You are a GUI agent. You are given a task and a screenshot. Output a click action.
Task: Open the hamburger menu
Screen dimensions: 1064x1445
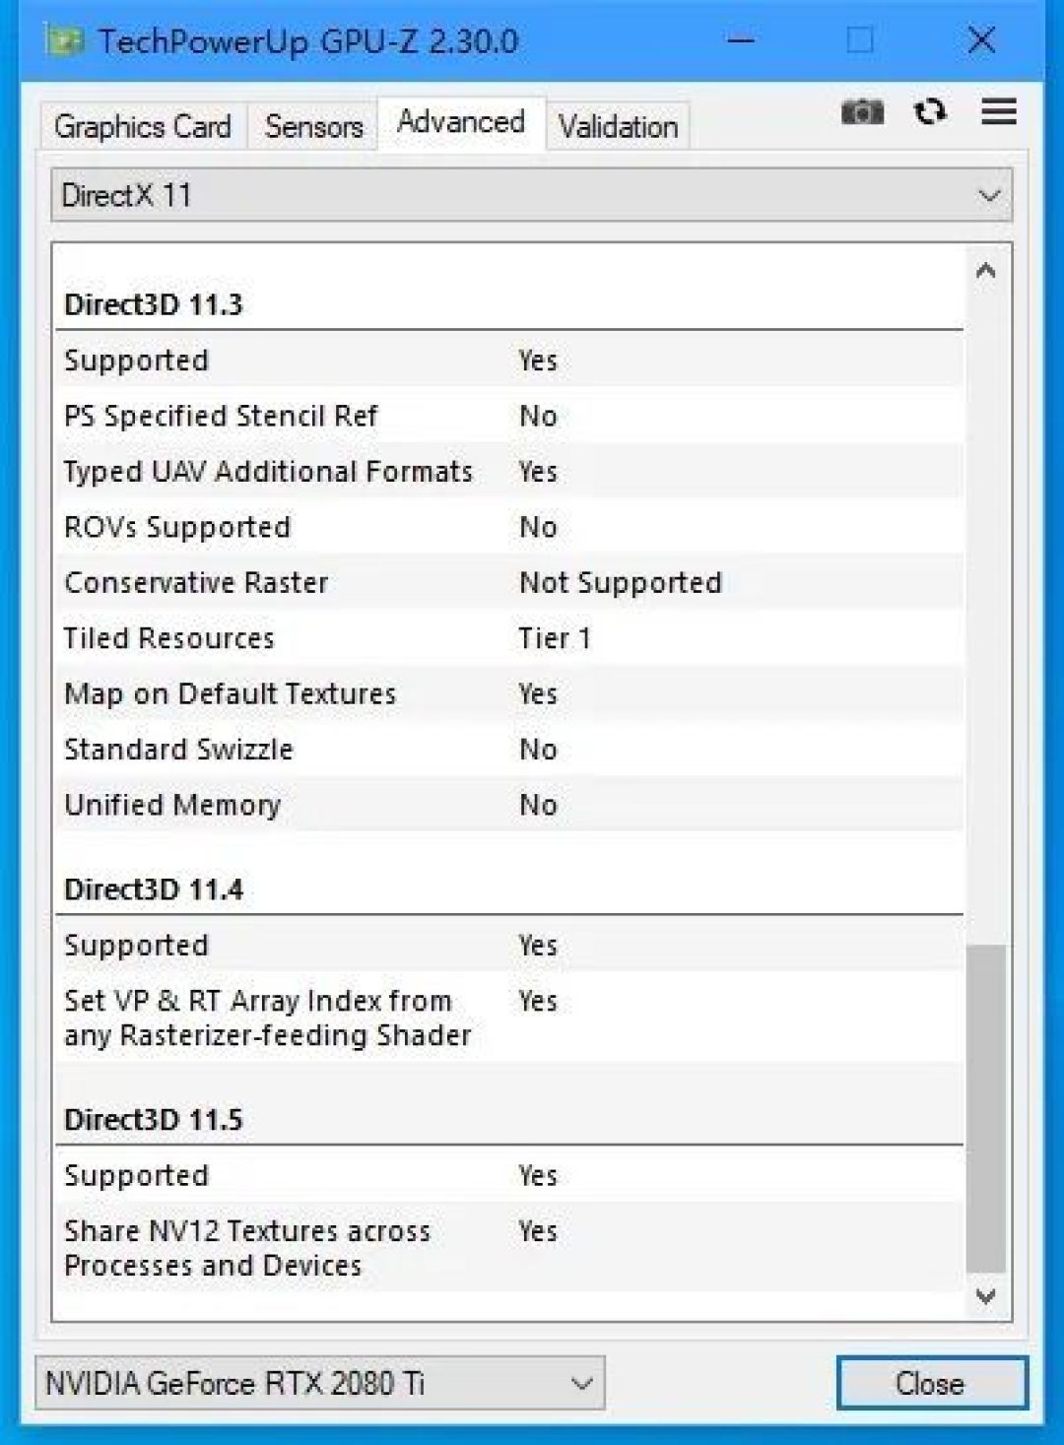click(x=998, y=112)
